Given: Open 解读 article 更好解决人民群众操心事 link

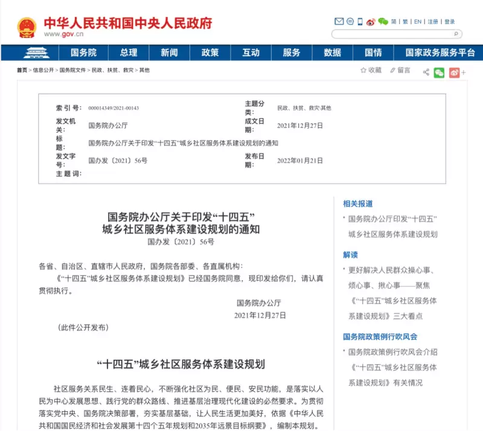Looking at the screenshot, I should (392, 293).
